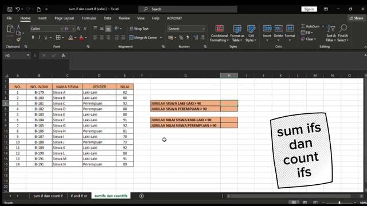Click Merge & Center
The width and height of the screenshot is (367, 206).
click(143, 37)
